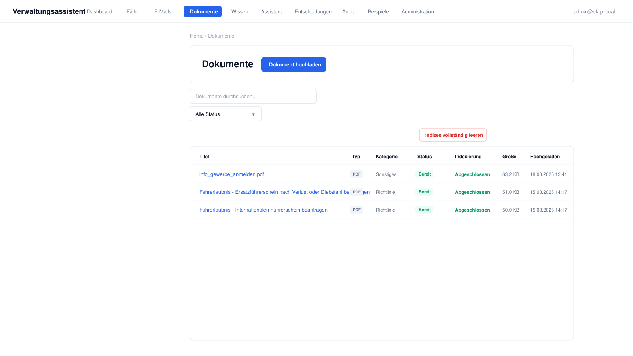The width and height of the screenshot is (633, 356).
Task: Open Entscheidungen in the top navigation
Action: pos(313,12)
